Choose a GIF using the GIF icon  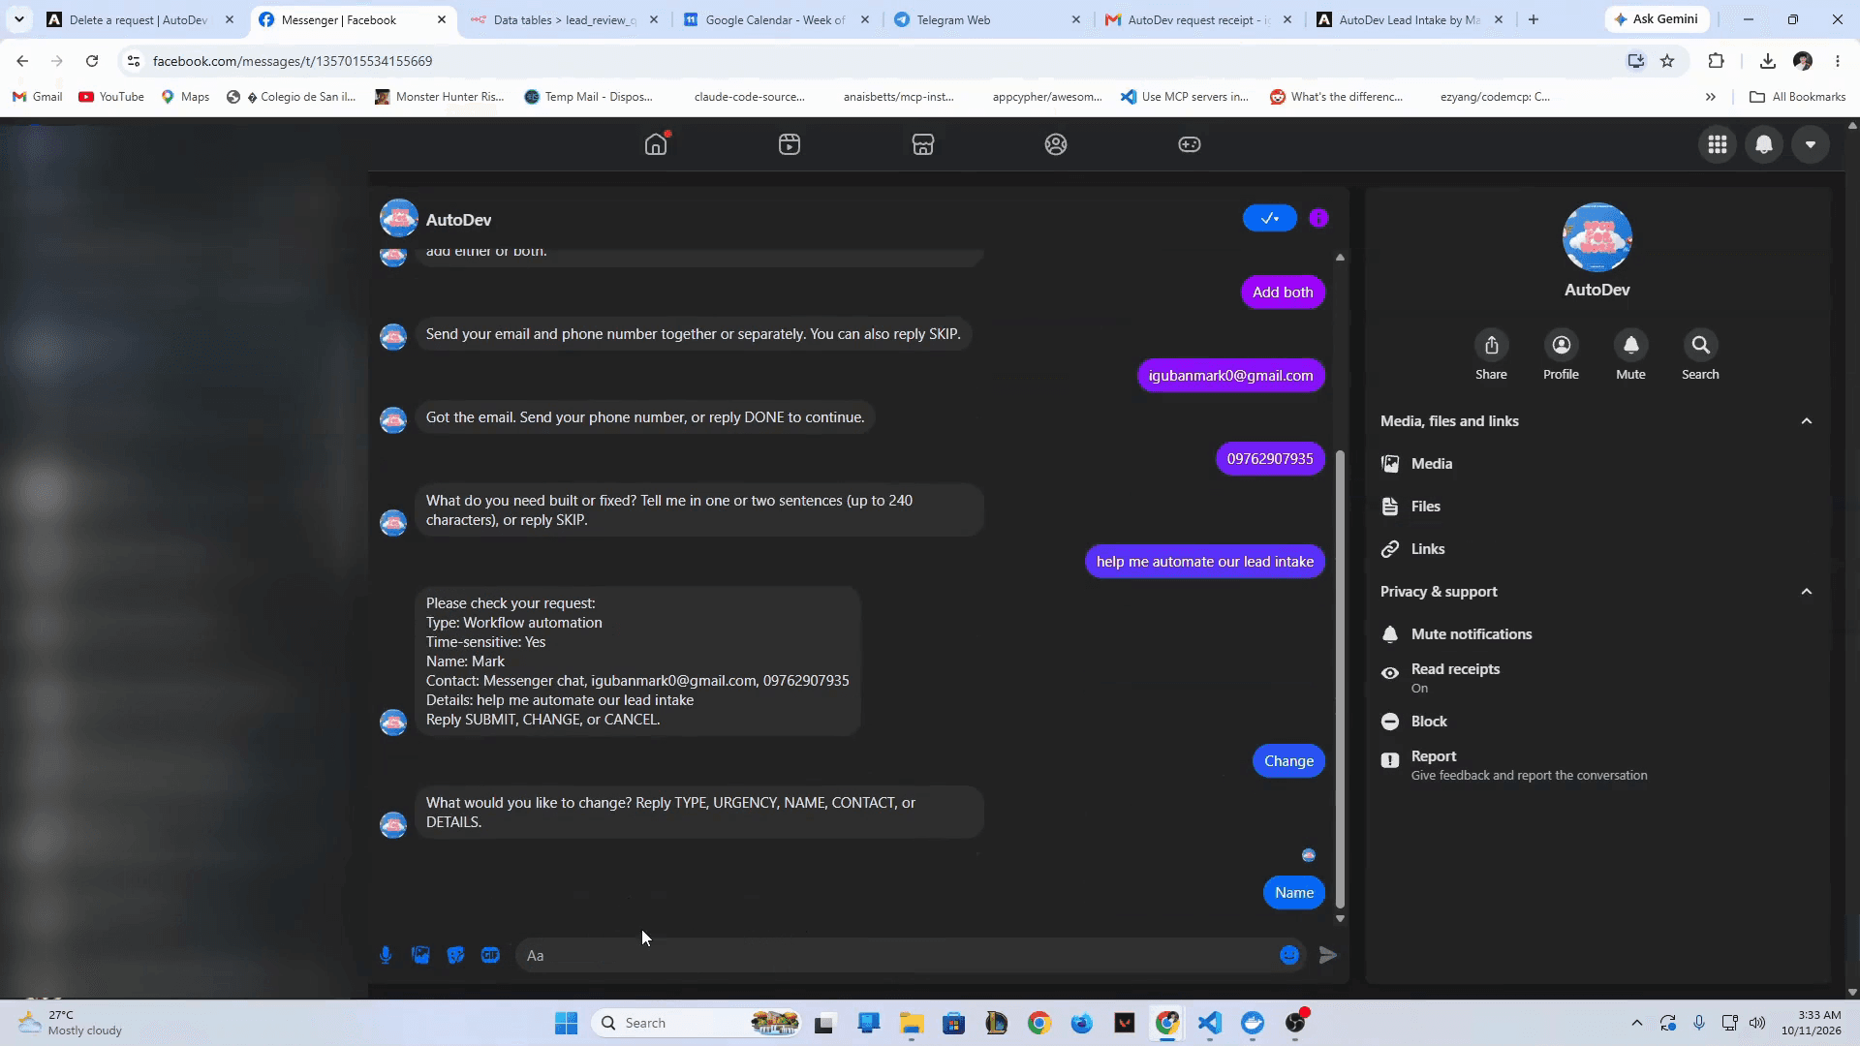490,955
